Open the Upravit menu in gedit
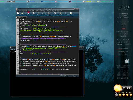133x100 pixels. [x=25, y=11]
